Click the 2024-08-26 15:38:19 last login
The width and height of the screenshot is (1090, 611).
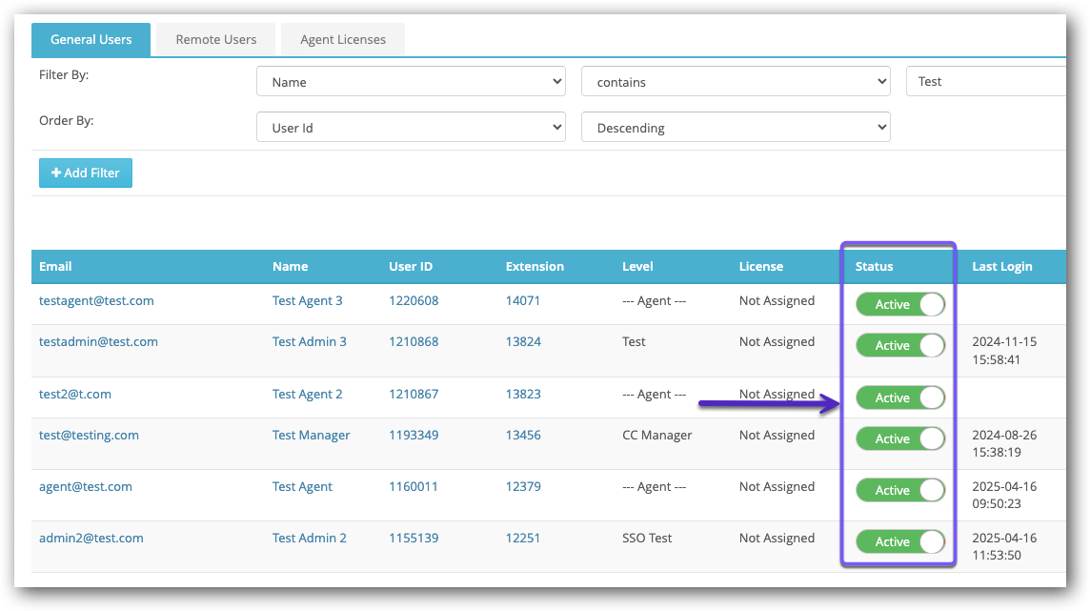pyautogui.click(x=1004, y=443)
